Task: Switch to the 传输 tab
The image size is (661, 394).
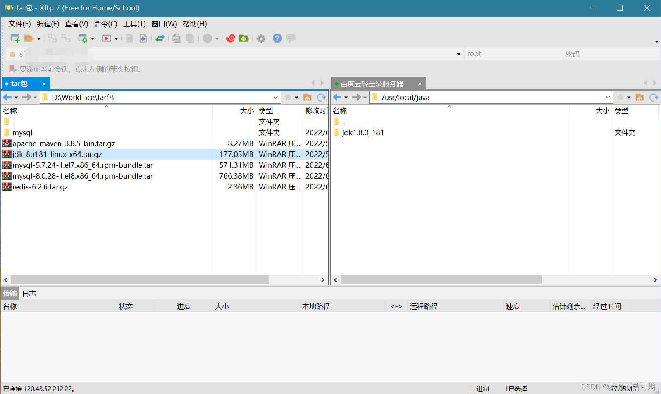Action: [x=10, y=294]
